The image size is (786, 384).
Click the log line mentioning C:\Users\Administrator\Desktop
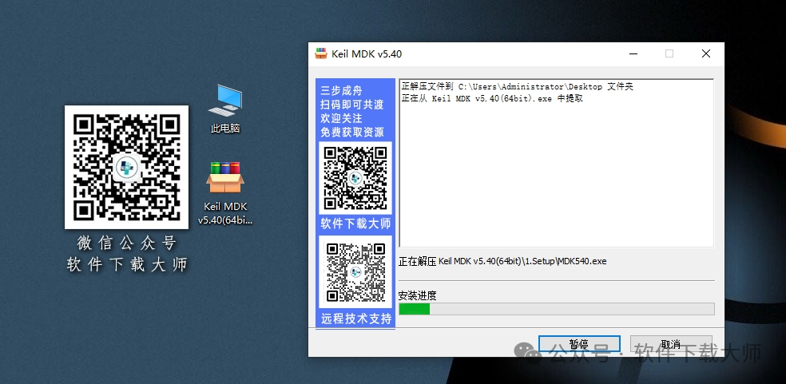(x=518, y=87)
